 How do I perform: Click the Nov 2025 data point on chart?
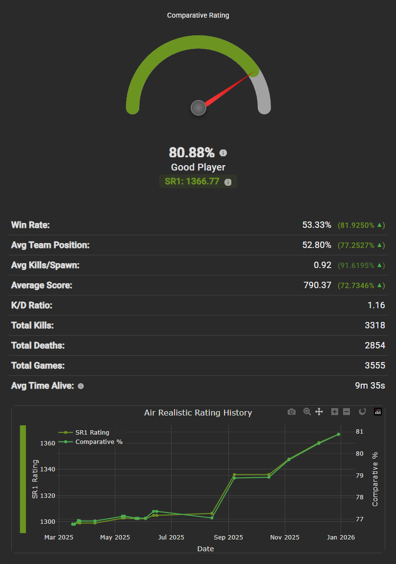(289, 459)
